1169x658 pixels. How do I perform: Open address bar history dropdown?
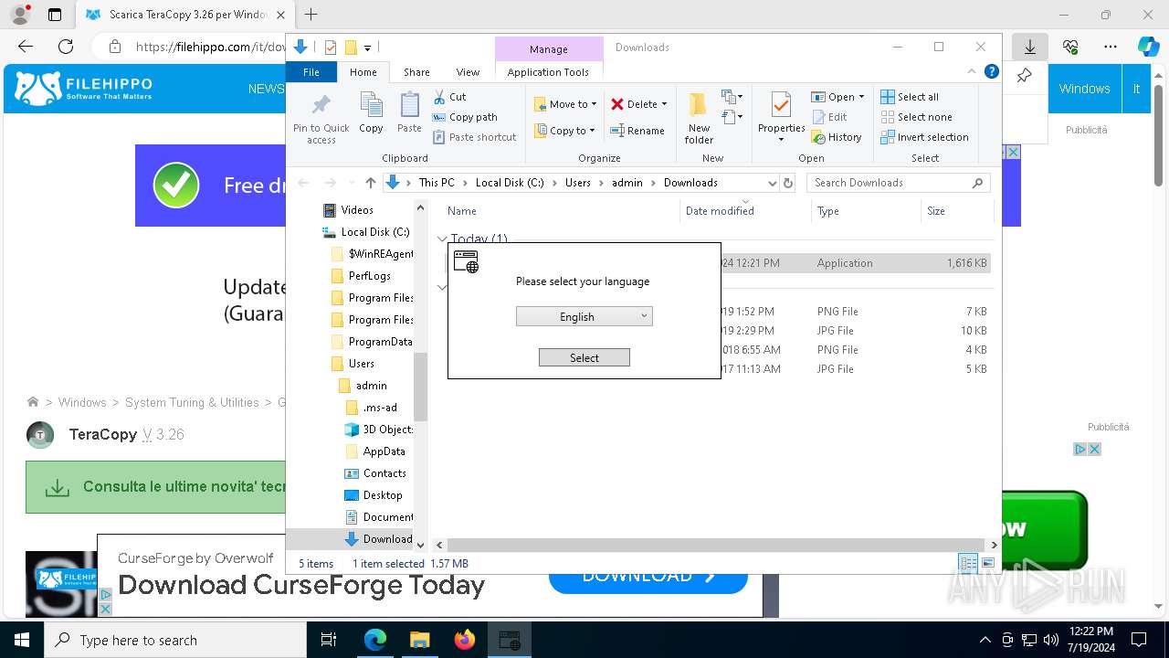tap(772, 183)
